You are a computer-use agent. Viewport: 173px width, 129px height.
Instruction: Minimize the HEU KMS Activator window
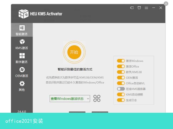154,8
